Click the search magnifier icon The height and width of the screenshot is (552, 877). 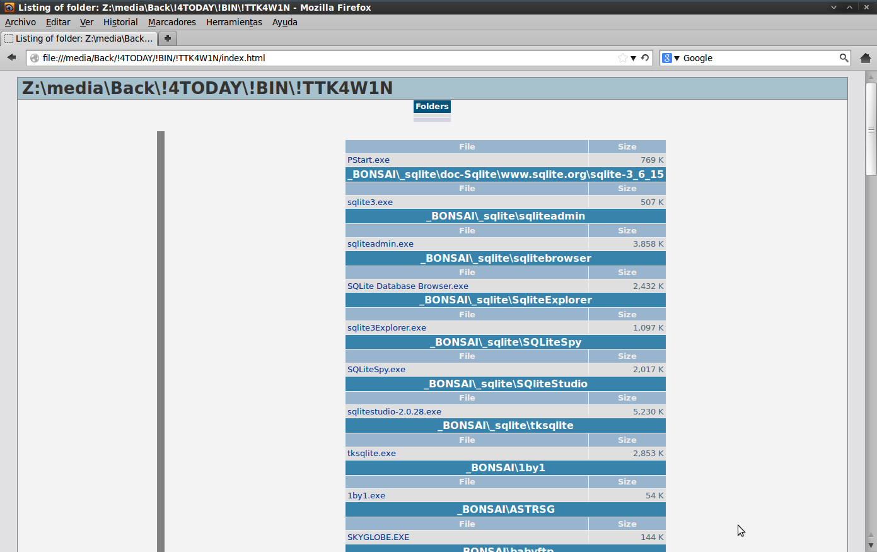pos(844,58)
